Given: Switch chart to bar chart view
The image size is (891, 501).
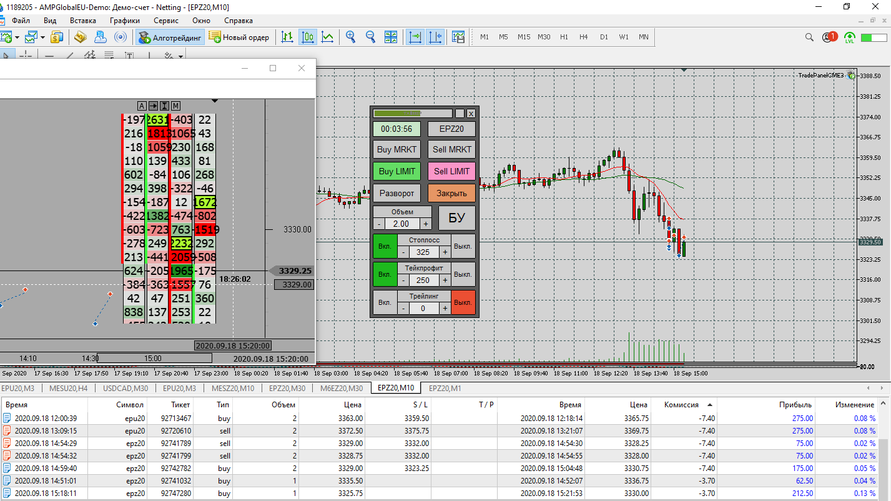Looking at the screenshot, I should coord(287,37).
